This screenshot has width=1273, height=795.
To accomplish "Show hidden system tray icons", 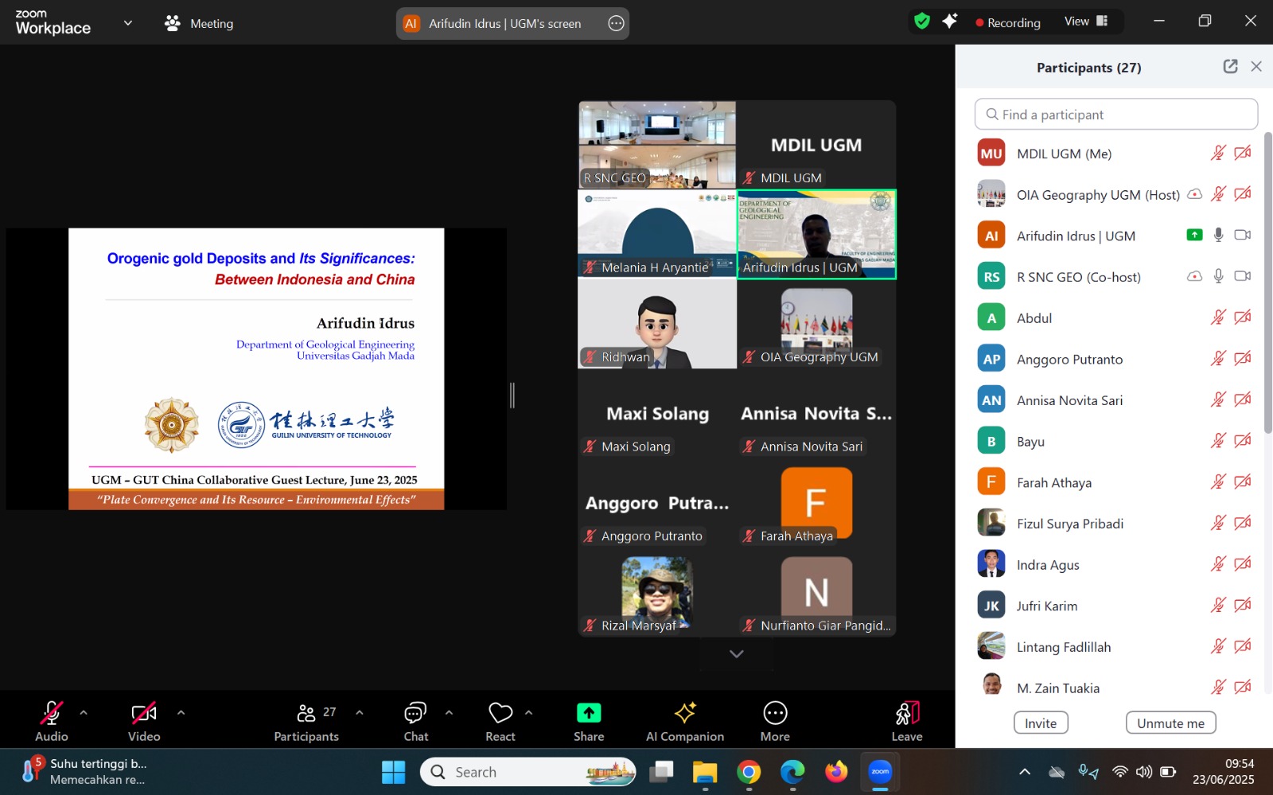I will [x=1025, y=771].
